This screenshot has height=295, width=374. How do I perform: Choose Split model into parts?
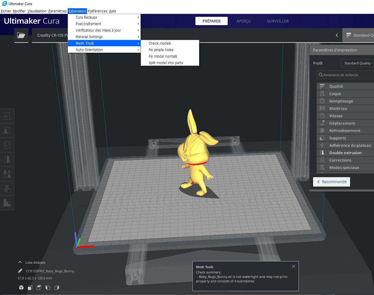pos(170,63)
